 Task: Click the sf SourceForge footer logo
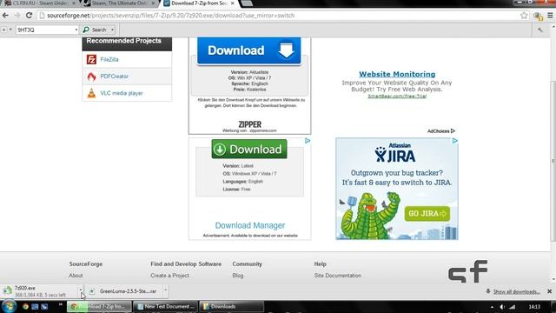pos(468,271)
